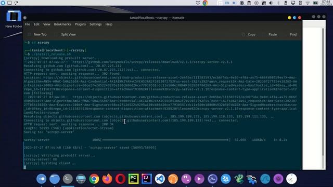Open the New Folder desktop icon
333x187 pixels.
14,19
